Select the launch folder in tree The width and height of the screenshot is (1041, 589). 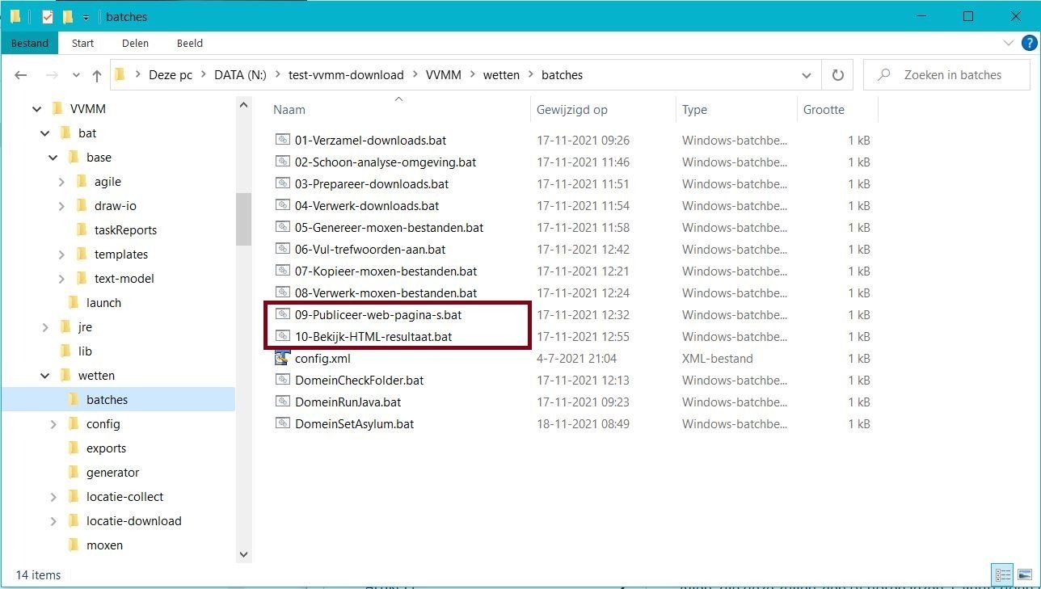point(103,303)
